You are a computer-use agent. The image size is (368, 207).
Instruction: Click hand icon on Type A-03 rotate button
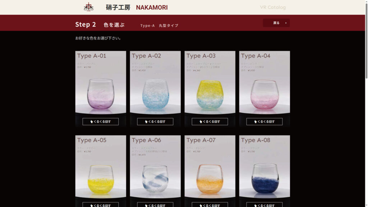tap(201, 121)
